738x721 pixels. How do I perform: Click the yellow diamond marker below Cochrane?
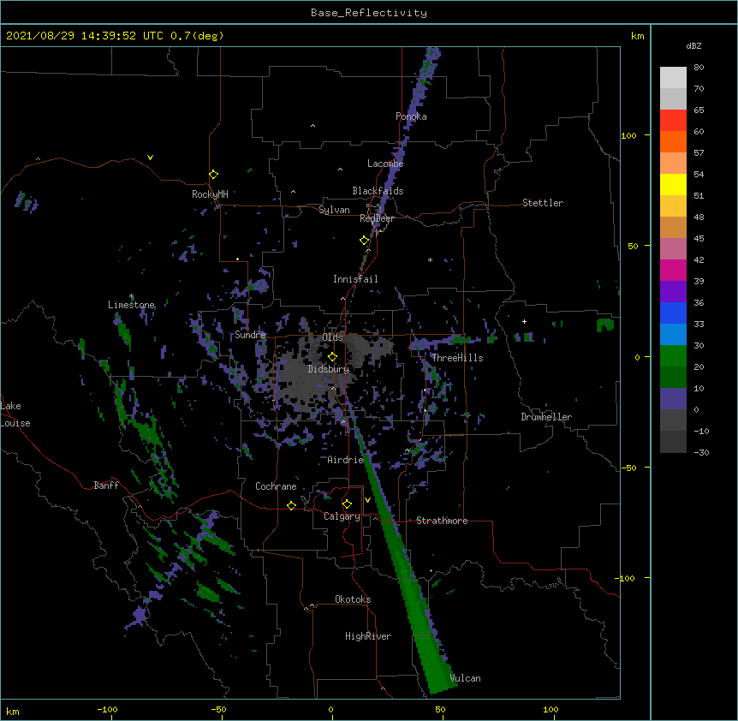(x=291, y=505)
